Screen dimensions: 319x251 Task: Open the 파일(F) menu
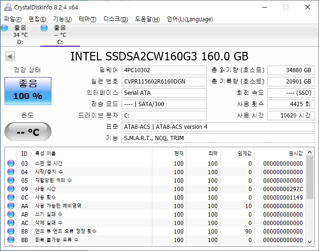pyautogui.click(x=13, y=19)
